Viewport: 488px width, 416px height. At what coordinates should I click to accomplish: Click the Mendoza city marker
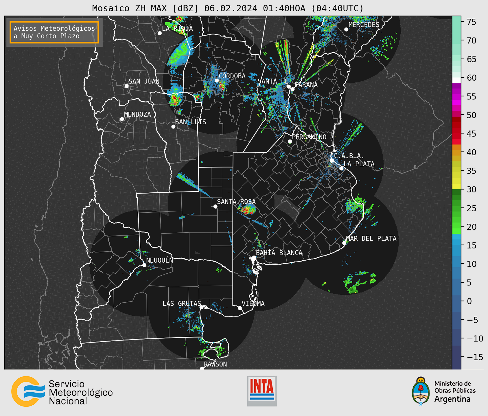coord(122,119)
